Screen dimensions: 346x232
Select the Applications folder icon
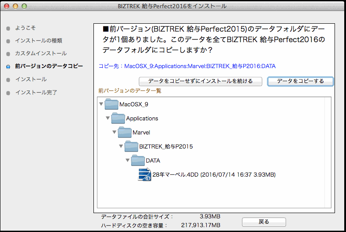pos(118,118)
